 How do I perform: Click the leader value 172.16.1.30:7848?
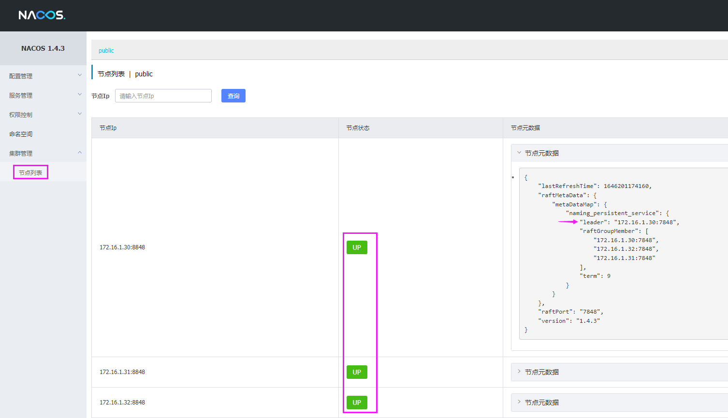[645, 222]
